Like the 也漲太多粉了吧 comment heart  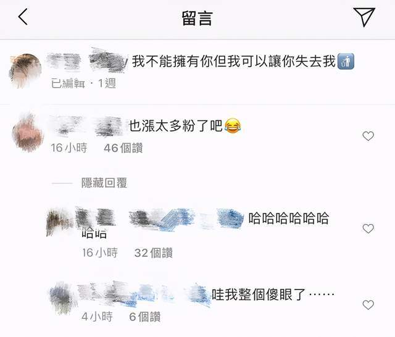[368, 136]
